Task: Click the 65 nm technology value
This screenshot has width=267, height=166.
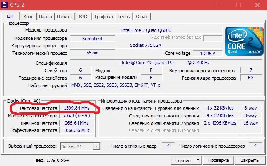Action: tap(92, 53)
